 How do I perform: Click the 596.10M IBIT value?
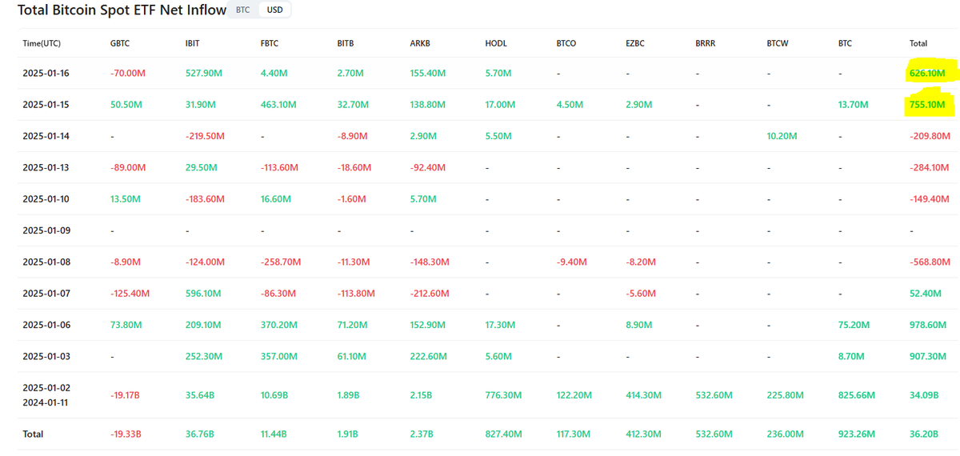pos(203,294)
